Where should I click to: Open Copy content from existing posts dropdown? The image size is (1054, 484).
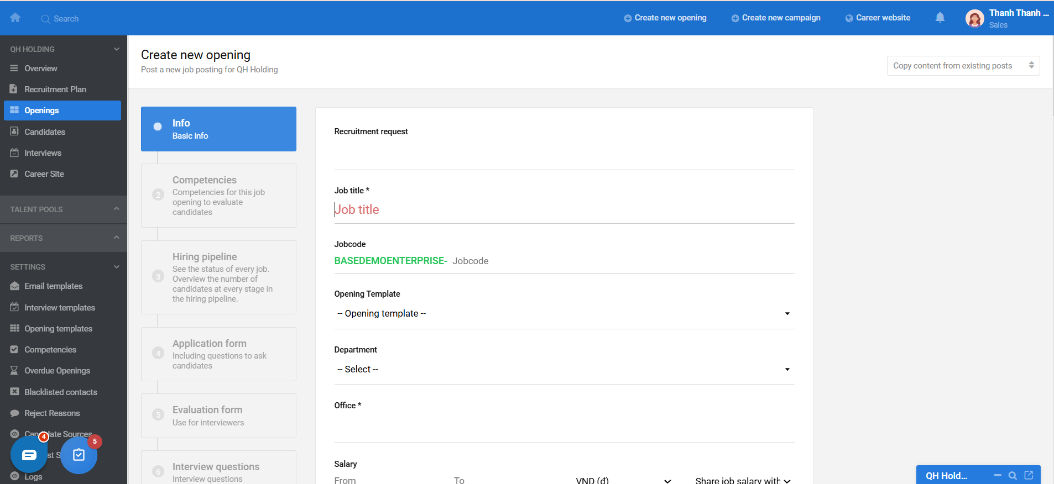[963, 66]
